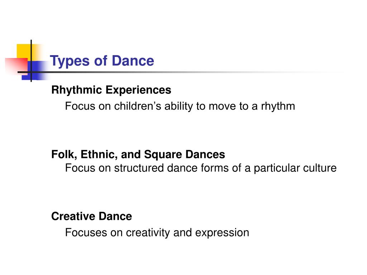Select the blue square decoration
The height and width of the screenshot is (275, 367).
click(35, 71)
